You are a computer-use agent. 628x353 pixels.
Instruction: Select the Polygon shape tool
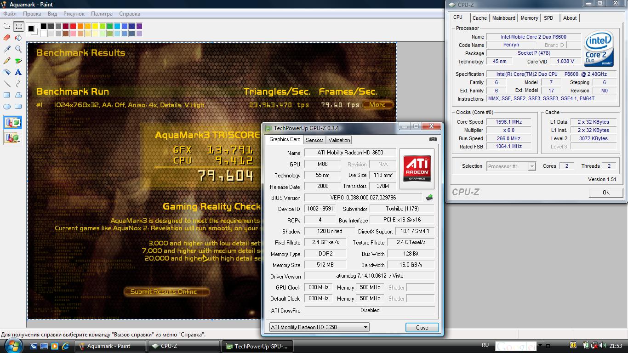pyautogui.click(x=18, y=95)
